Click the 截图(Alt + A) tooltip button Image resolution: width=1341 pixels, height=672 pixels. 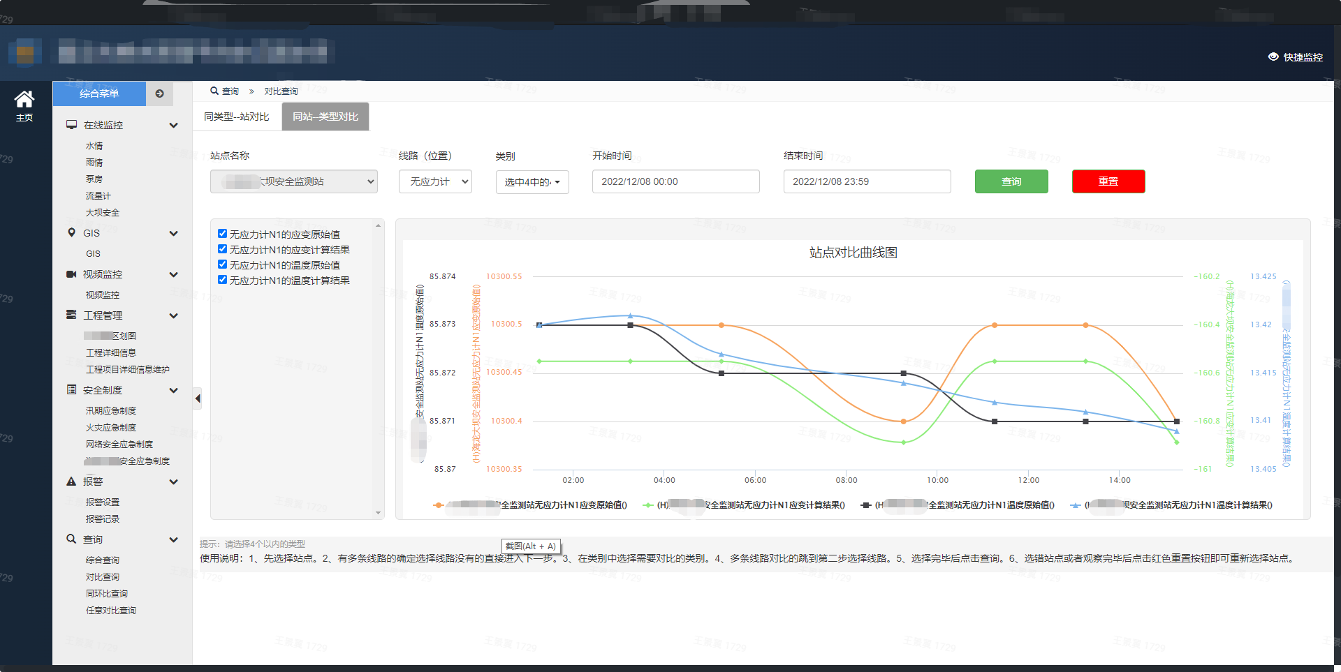[531, 546]
